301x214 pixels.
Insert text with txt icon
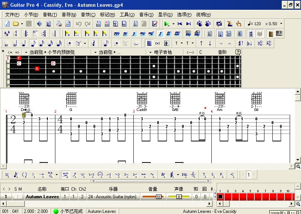tap(157, 44)
